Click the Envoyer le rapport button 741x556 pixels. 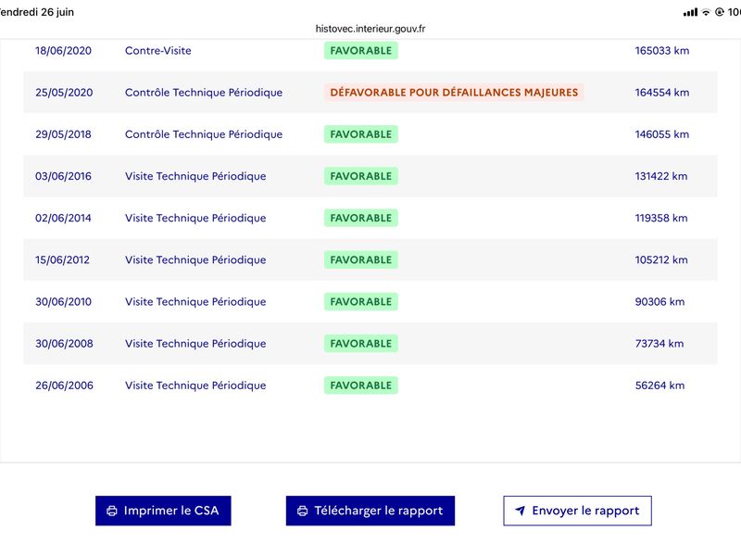(x=577, y=511)
